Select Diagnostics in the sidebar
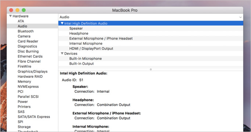The image size is (251, 132). (27, 46)
